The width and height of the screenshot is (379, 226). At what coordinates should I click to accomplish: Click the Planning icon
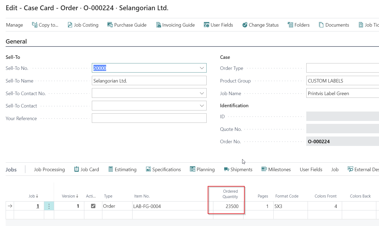coord(193,169)
